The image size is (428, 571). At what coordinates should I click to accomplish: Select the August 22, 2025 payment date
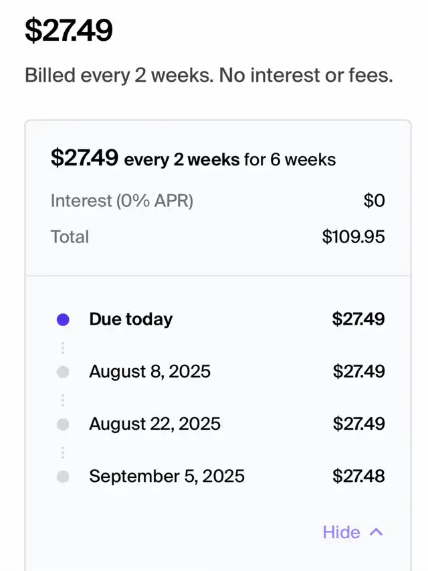pos(154,424)
